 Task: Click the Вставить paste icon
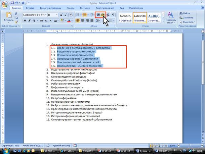(9, 15)
